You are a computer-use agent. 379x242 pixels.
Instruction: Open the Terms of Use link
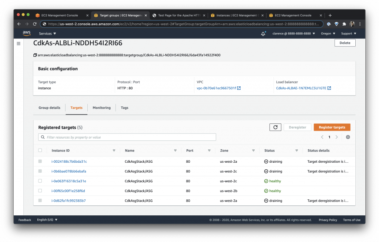pos(352,220)
